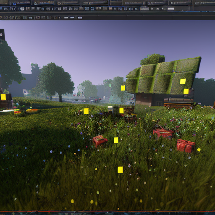Select the yellow marker on the mossy roof
This screenshot has width=215, height=215.
(183, 81)
